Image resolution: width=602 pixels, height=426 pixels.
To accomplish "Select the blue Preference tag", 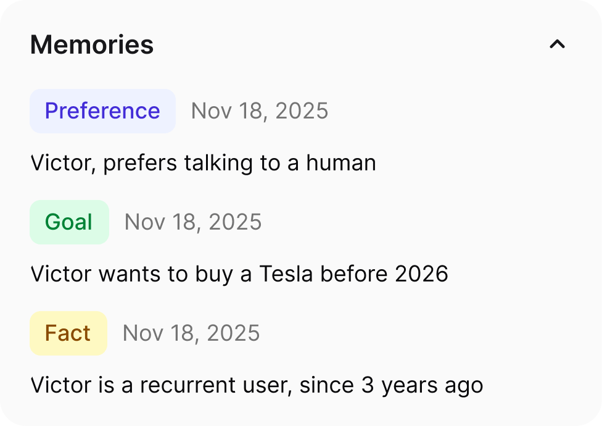I will pos(102,111).
